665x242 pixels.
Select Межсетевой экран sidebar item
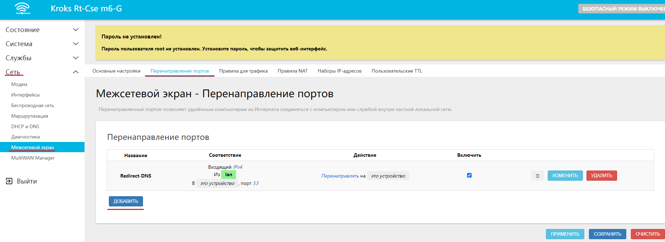42,147
